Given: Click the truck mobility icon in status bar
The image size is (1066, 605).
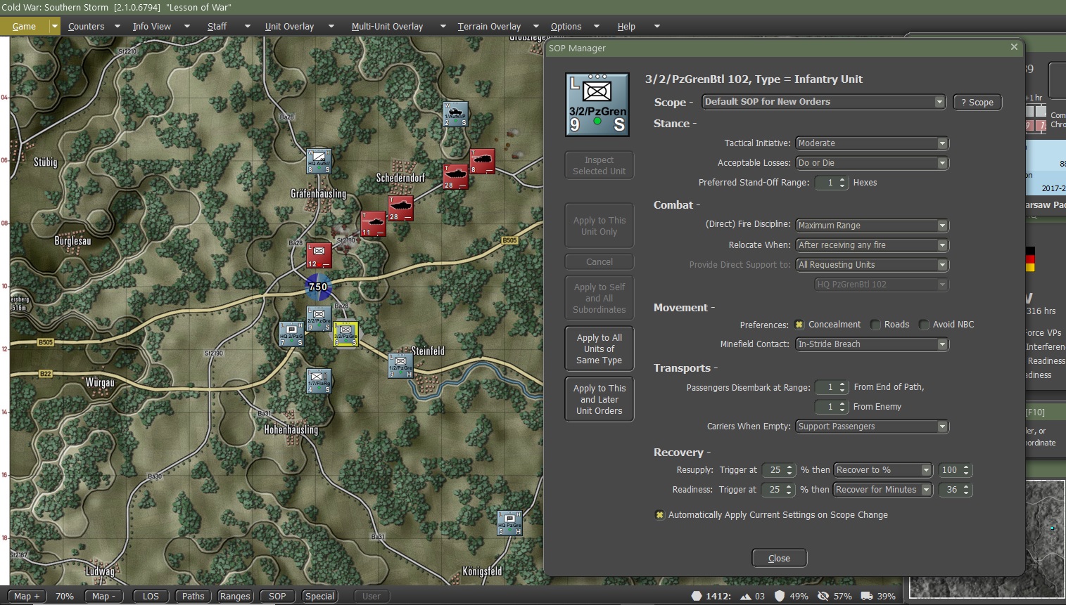Looking at the screenshot, I should click(x=866, y=596).
